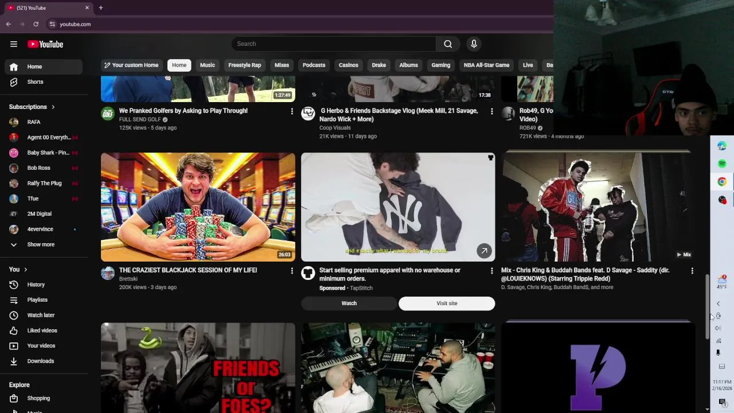This screenshot has height=413, width=734.
Task: Expand Show more subscriptions
Action: pyautogui.click(x=44, y=244)
